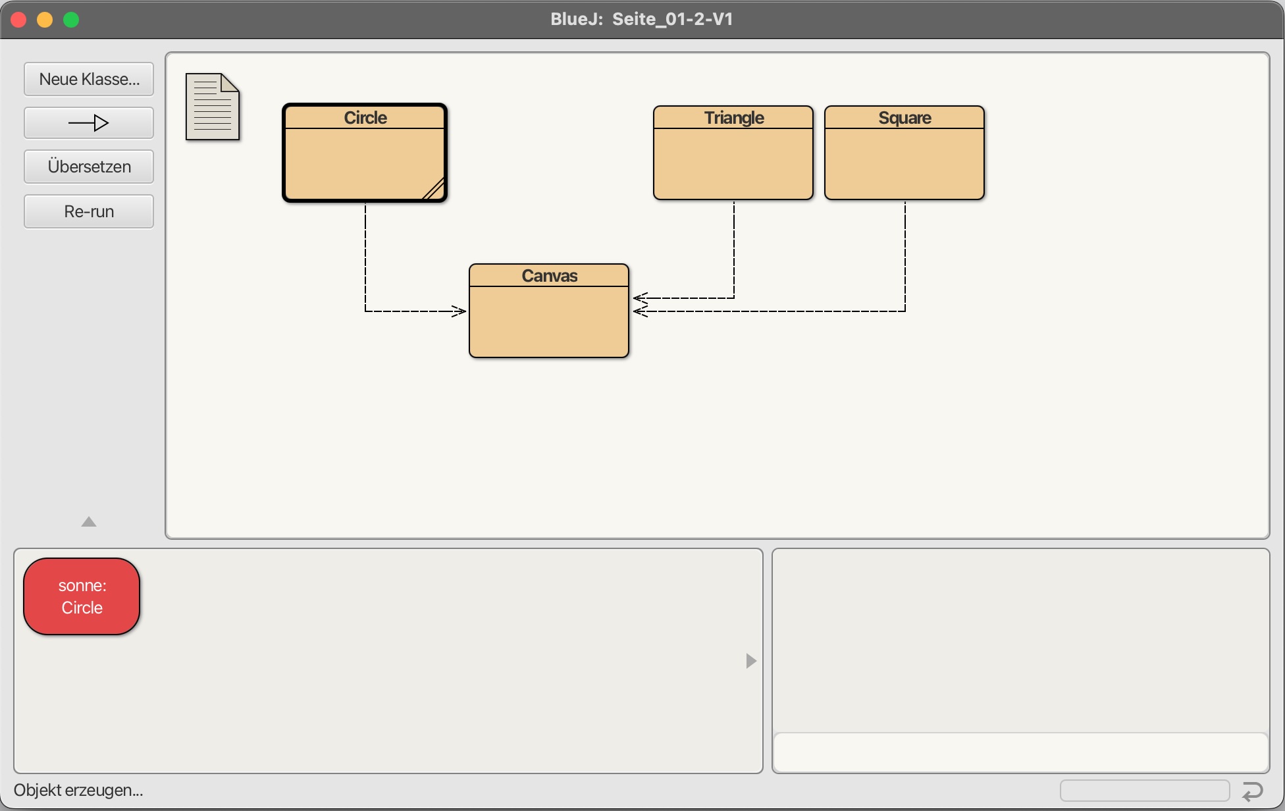Click the progress indicator in the status bar
This screenshot has width=1285, height=811.
1144,790
